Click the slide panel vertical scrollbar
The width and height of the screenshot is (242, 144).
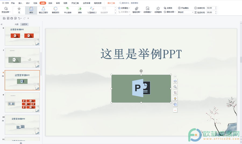tap(41, 64)
